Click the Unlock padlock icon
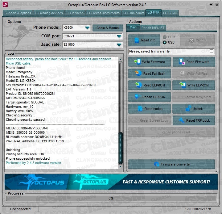 tap(188, 108)
